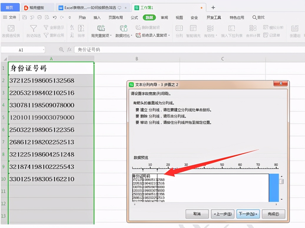Click <上一步(B) button in the wizard
The width and height of the screenshot is (305, 228).
pyautogui.click(x=223, y=214)
